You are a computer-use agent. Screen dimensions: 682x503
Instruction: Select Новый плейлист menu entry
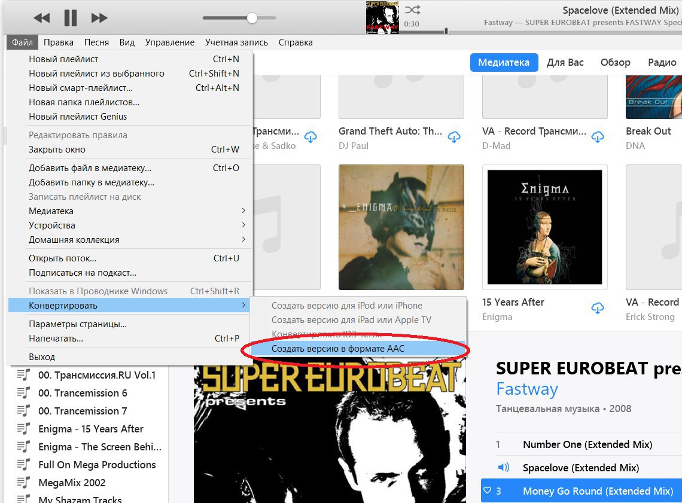(130, 59)
